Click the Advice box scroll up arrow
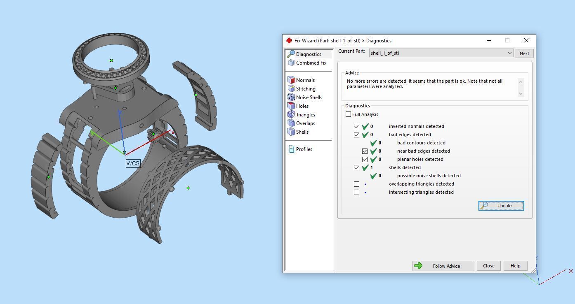The height and width of the screenshot is (304, 575). (x=521, y=82)
